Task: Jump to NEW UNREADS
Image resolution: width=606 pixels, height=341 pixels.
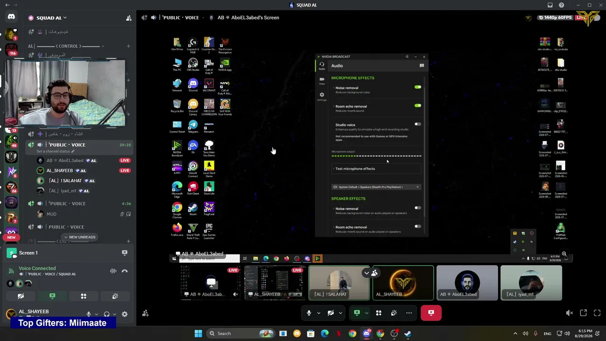Action: [x=80, y=237]
